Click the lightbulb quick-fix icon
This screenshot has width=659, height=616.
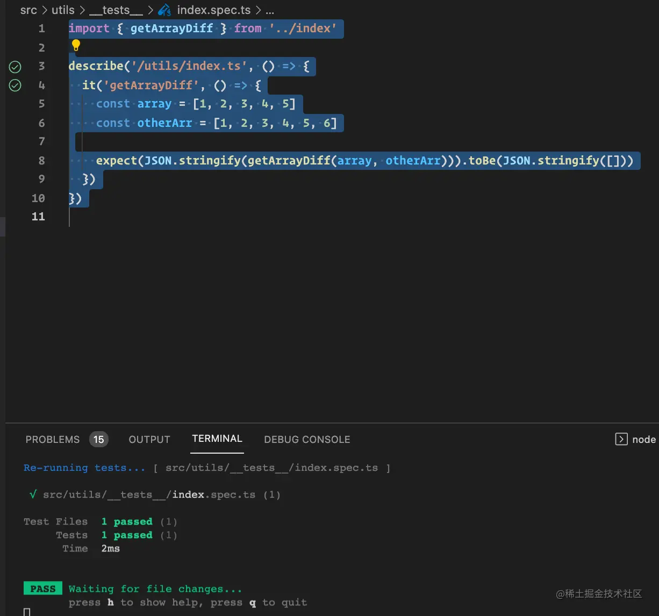click(x=76, y=45)
